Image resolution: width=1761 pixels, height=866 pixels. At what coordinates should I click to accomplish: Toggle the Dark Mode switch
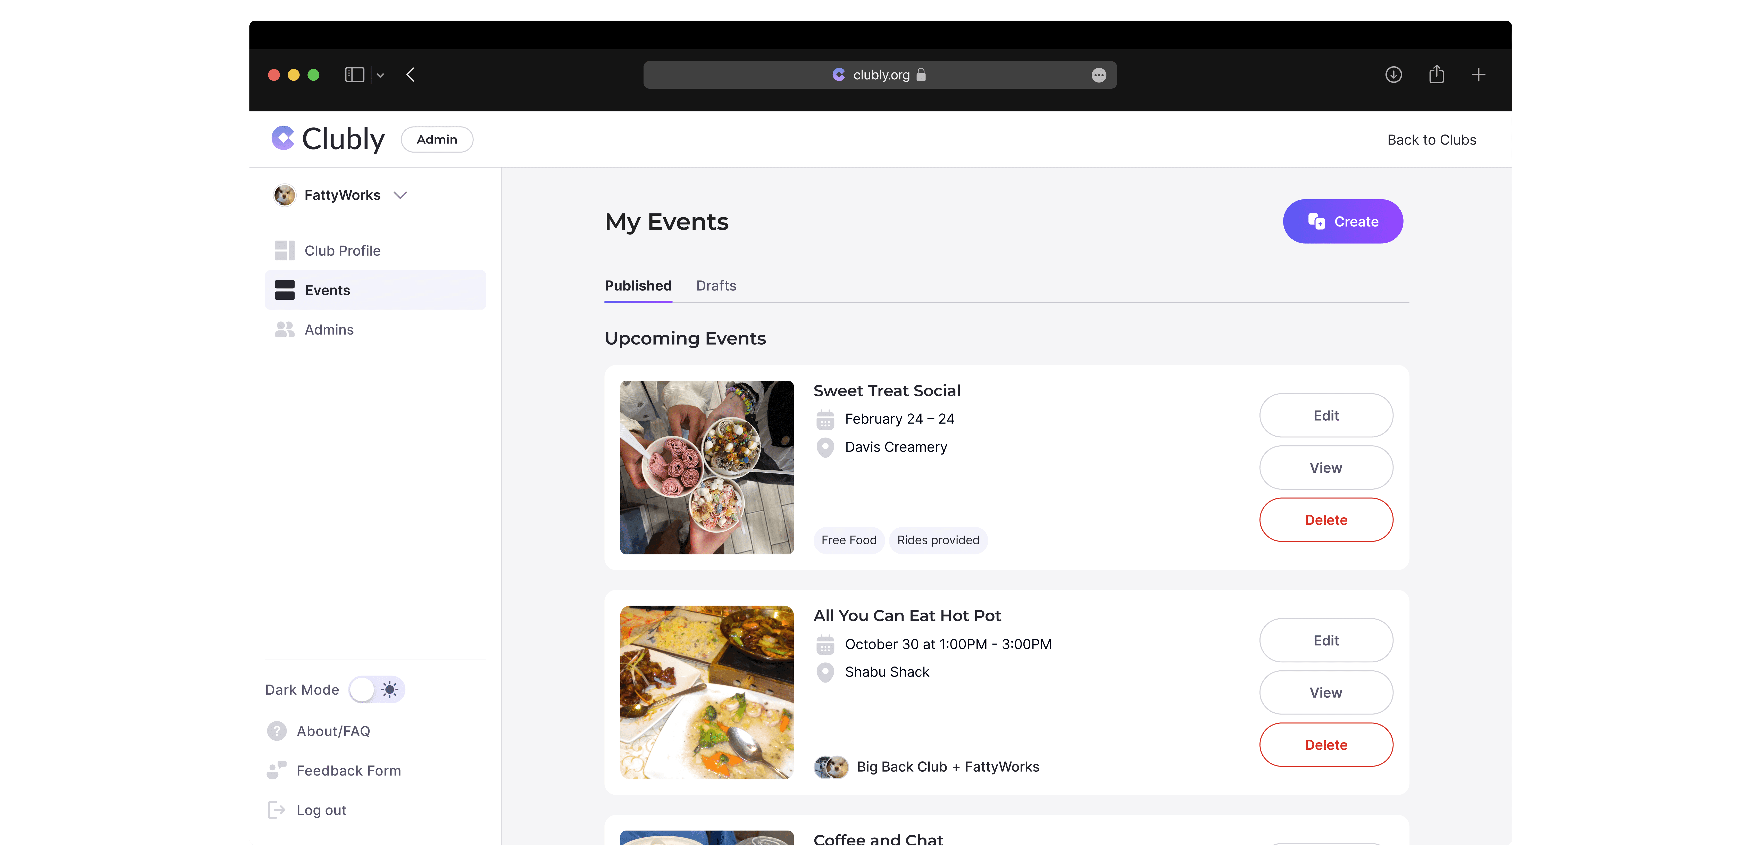tap(376, 690)
